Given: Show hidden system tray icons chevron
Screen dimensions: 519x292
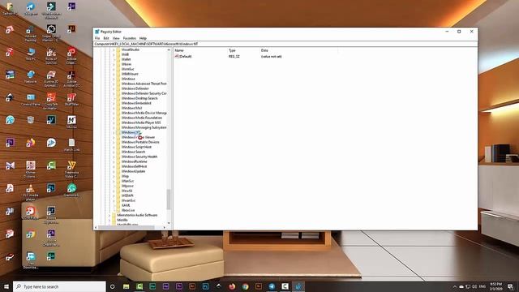Looking at the screenshot, I should 454,286.
